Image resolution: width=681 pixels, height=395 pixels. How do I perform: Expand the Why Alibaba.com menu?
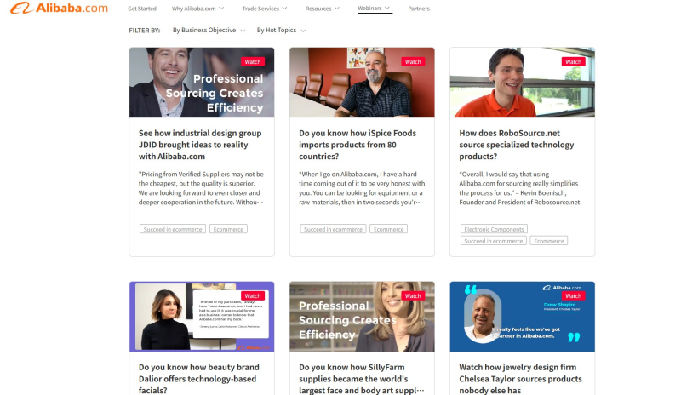[197, 9]
